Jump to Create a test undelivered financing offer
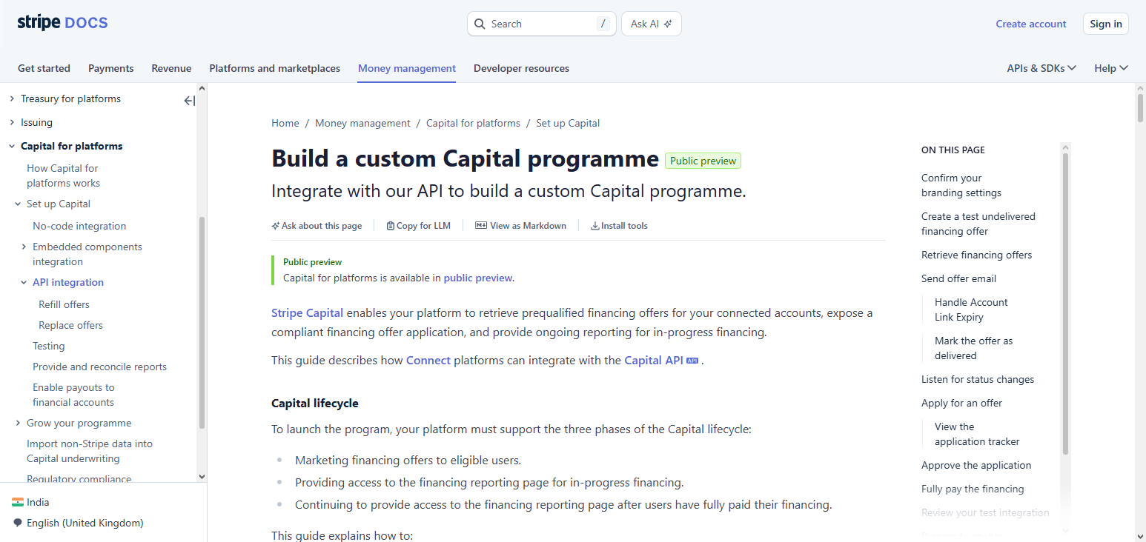Viewport: 1146px width, 542px height. 978,224
